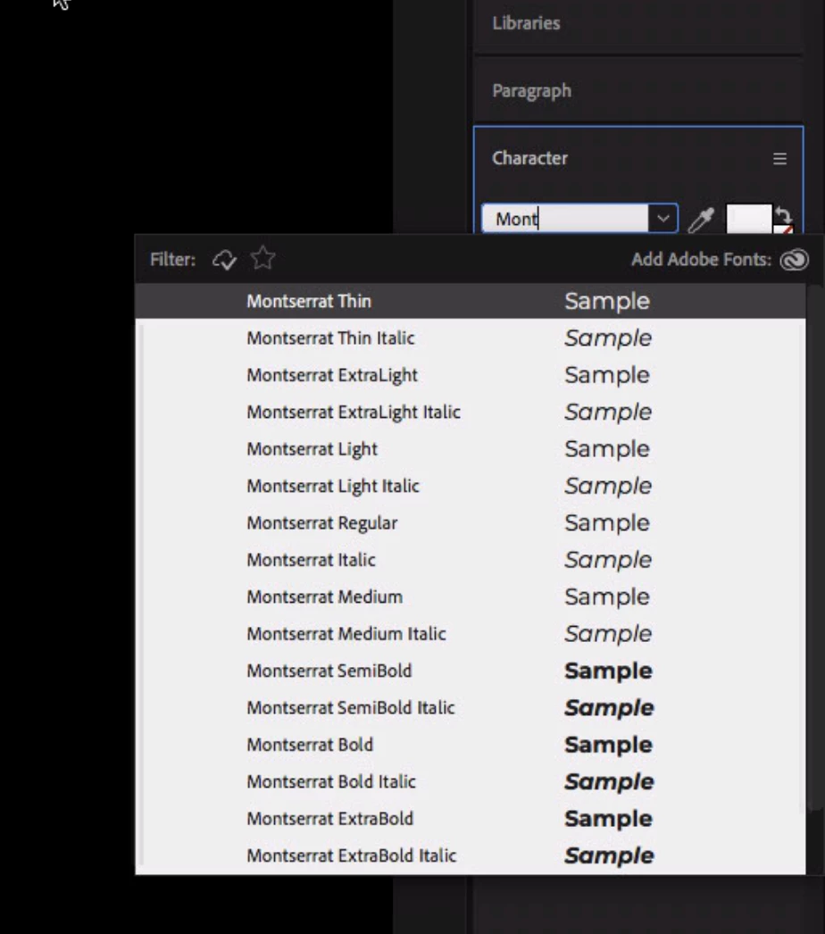Select Montserrat Medium font entry
This screenshot has height=934, width=825.
click(470, 596)
